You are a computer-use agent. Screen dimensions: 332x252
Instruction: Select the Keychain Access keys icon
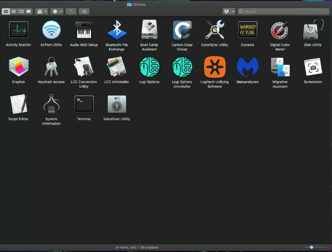[51, 67]
